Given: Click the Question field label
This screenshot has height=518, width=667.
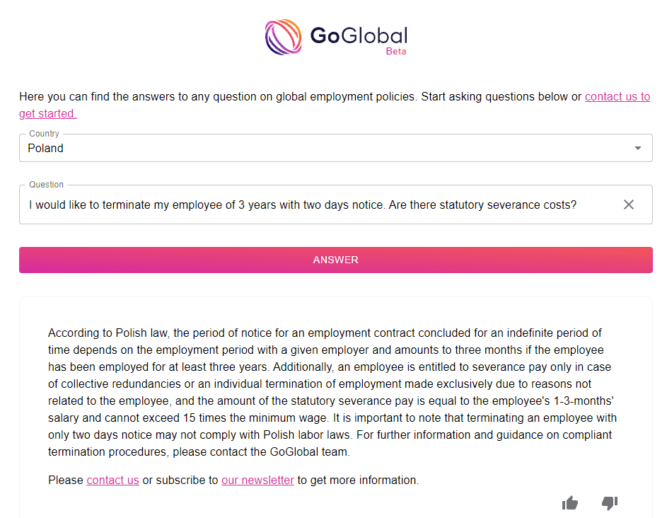Looking at the screenshot, I should point(46,185).
